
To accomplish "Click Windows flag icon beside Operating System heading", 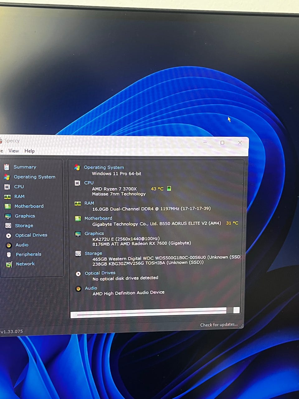I will (77, 168).
